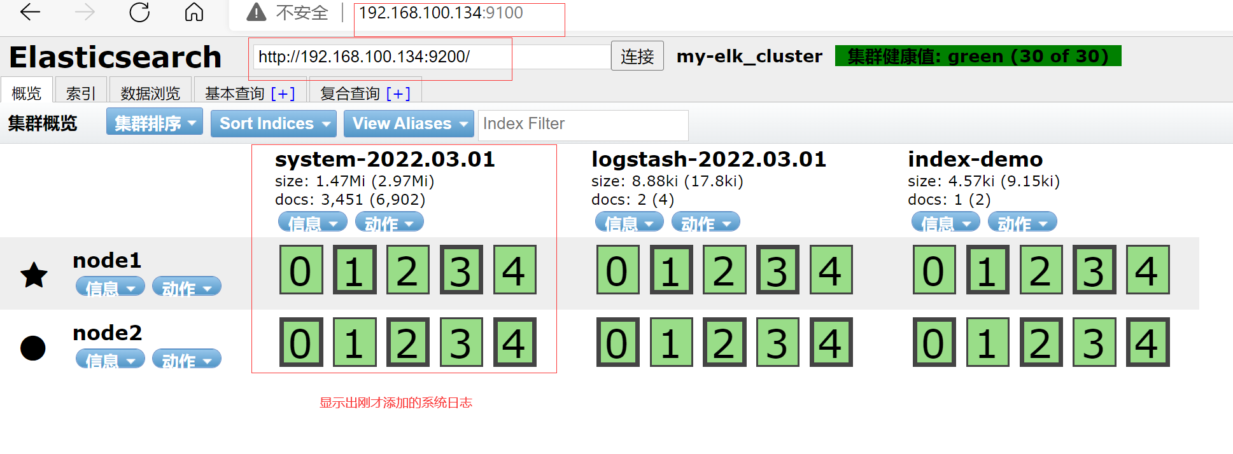The width and height of the screenshot is (1233, 454).
Task: Click the green cluster health status badge
Action: pos(978,56)
